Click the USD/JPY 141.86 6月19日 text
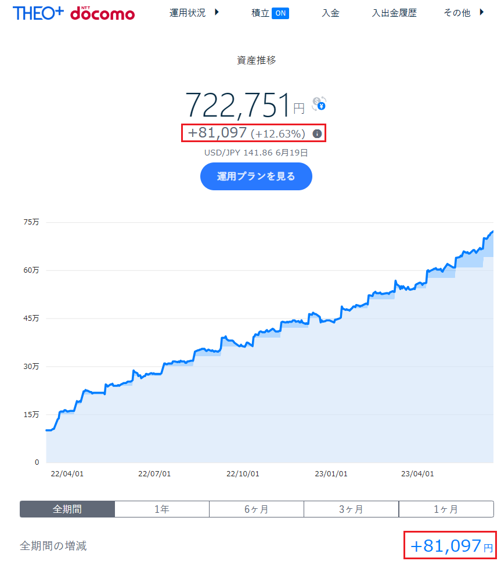The width and height of the screenshot is (501, 561). tap(256, 153)
